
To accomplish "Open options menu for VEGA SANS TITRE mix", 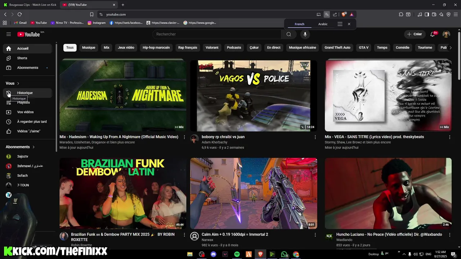I will click(x=449, y=137).
